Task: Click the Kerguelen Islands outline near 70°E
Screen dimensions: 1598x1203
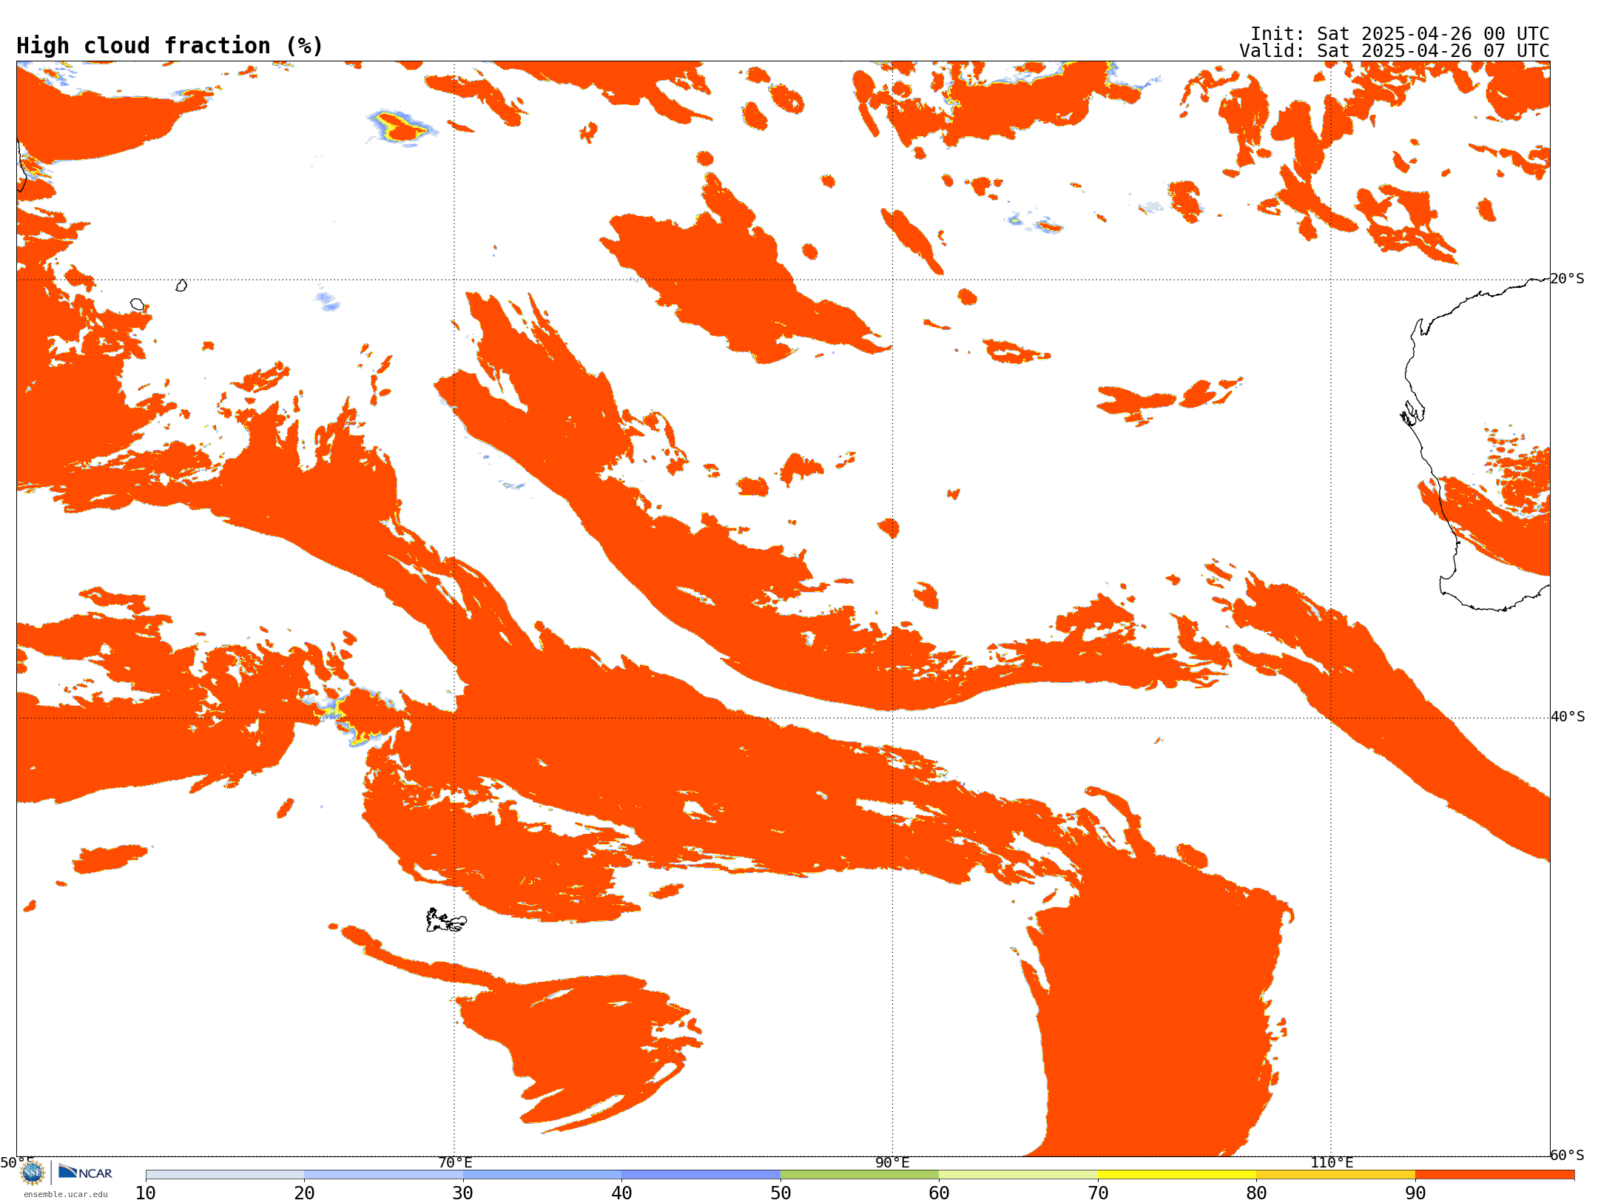Action: (x=446, y=920)
